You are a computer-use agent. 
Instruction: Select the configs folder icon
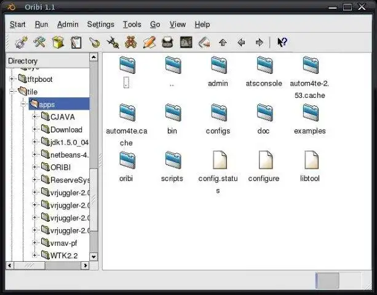point(218,113)
